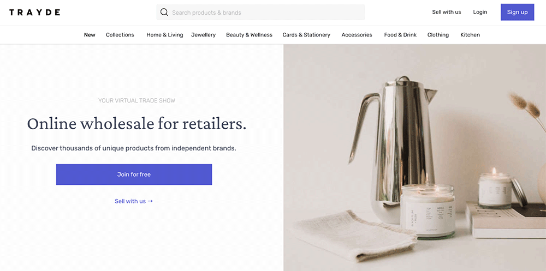
Task: Follow the Sell with us arrow link
Action: tap(134, 201)
